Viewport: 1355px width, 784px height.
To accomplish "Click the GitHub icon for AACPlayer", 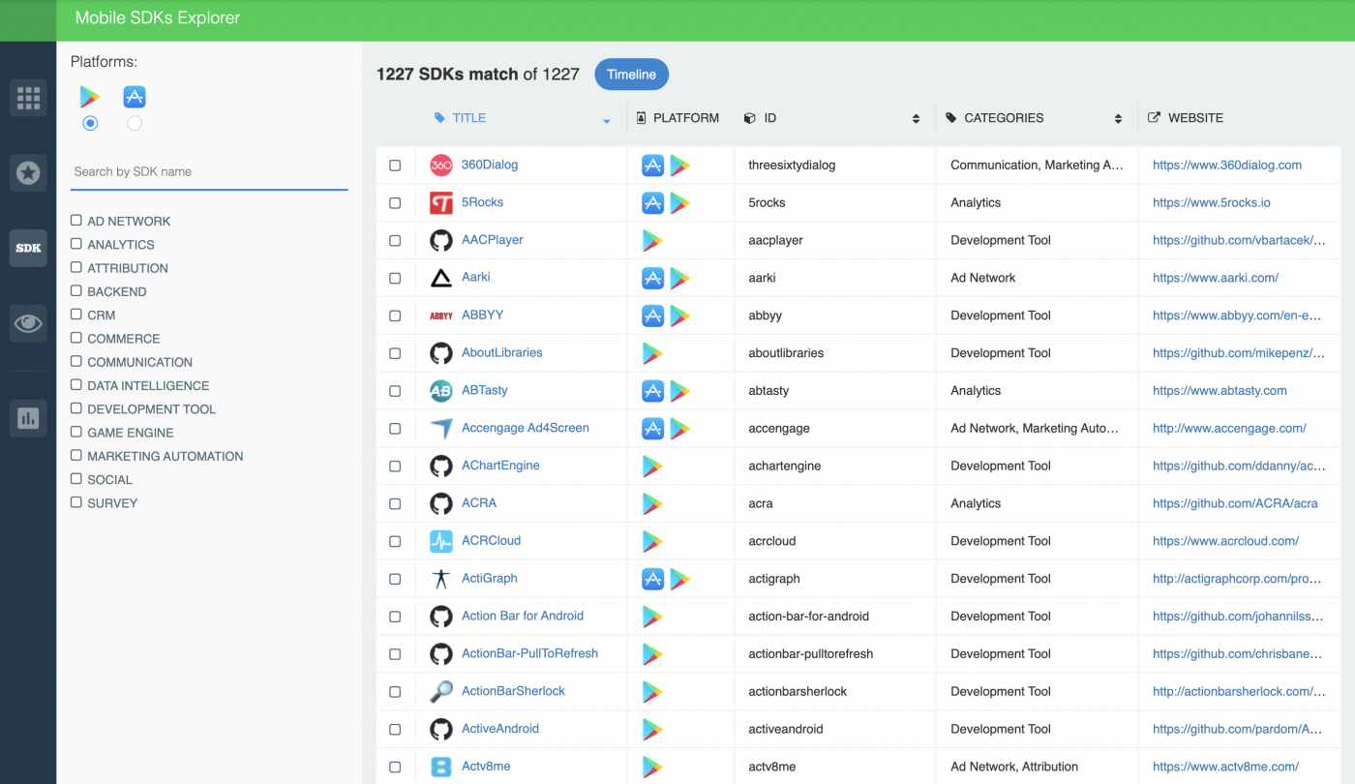I will coord(441,240).
